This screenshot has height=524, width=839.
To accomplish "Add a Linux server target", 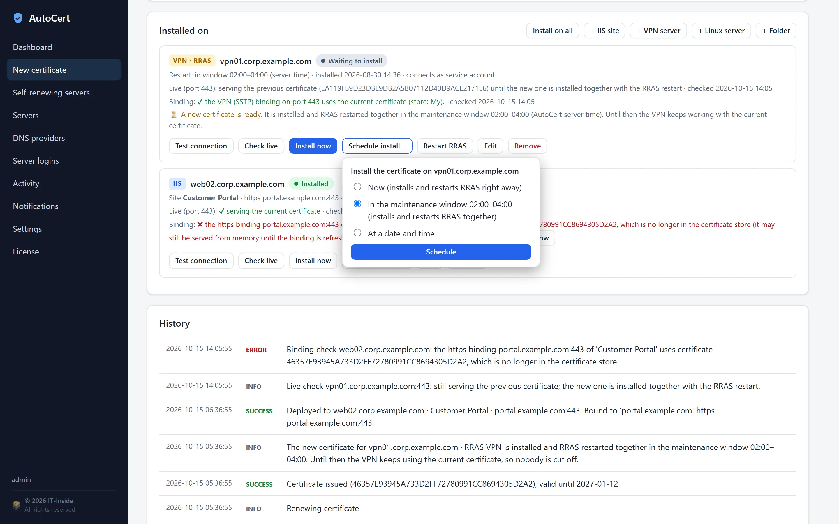I will 721,31.
